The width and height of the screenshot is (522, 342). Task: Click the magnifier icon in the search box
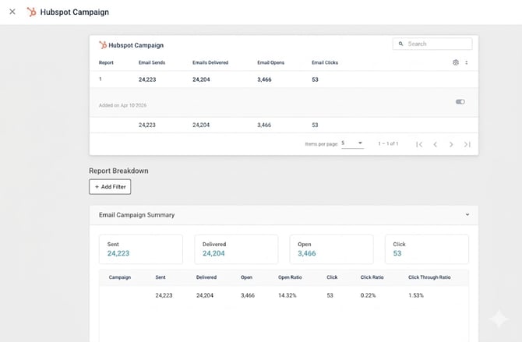(400, 44)
